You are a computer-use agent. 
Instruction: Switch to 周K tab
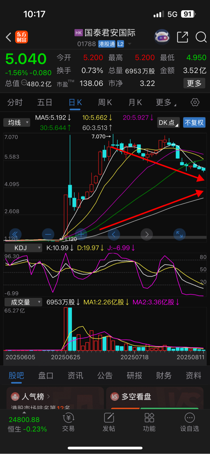pos(105,103)
